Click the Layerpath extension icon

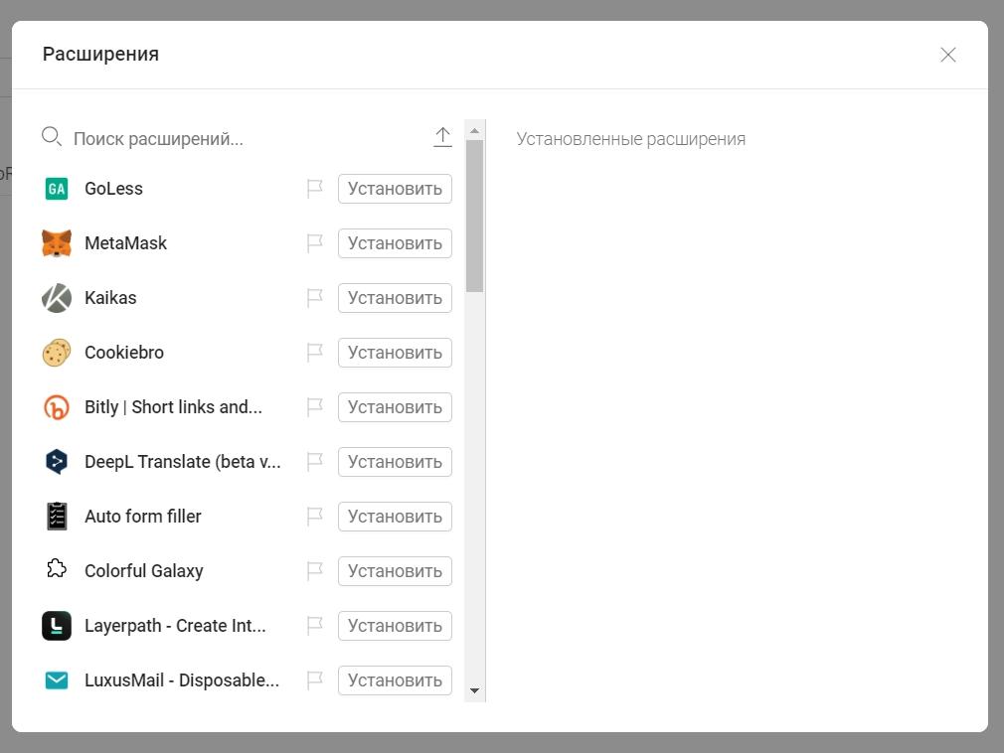click(x=57, y=626)
